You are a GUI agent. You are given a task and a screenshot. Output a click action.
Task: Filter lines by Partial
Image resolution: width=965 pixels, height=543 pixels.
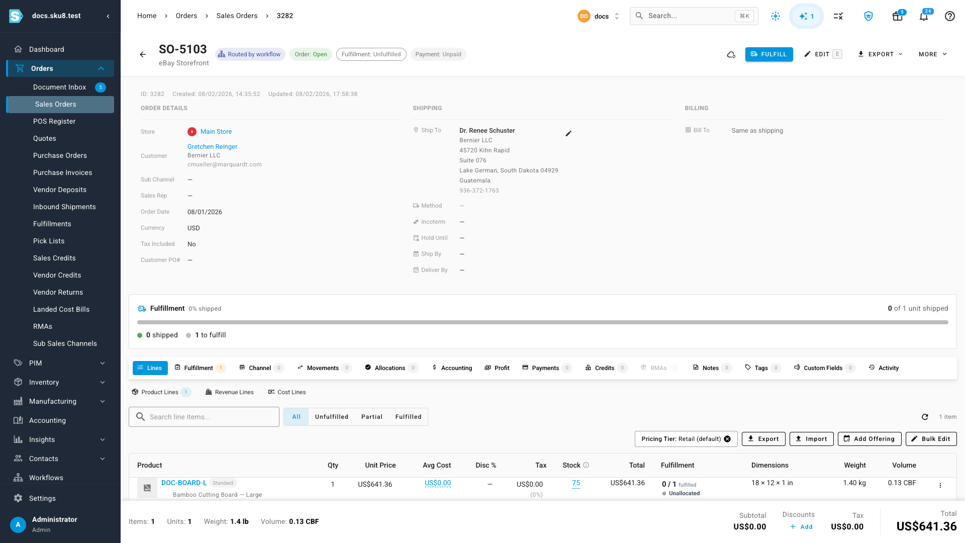click(372, 417)
